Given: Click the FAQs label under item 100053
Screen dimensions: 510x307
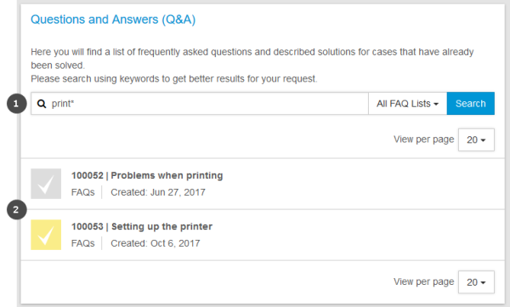Looking at the screenshot, I should pos(83,243).
